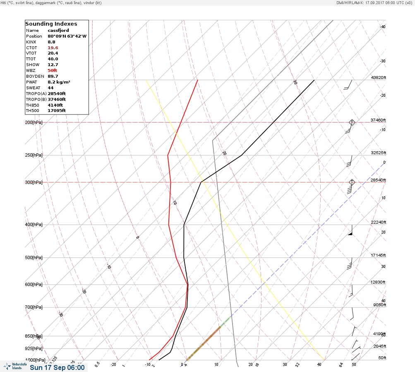Click the Sun 17 Sep 06:00 timestamp
415x372 pixels.
click(x=57, y=367)
